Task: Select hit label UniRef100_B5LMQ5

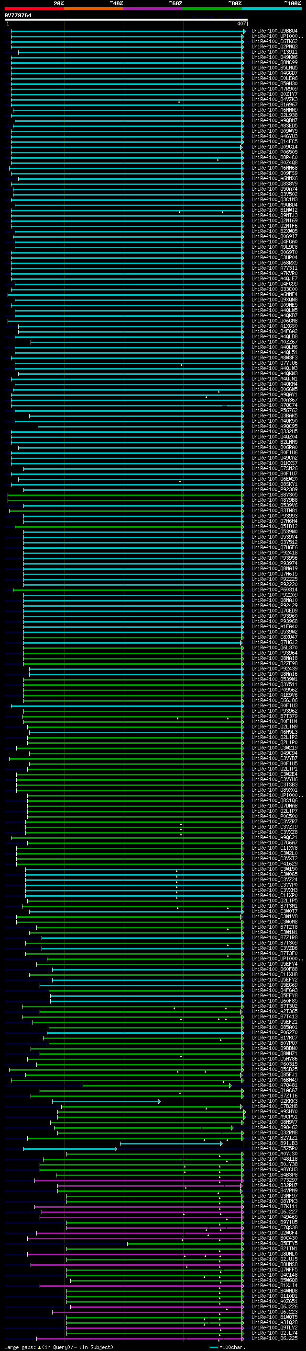Action: pos(274,68)
